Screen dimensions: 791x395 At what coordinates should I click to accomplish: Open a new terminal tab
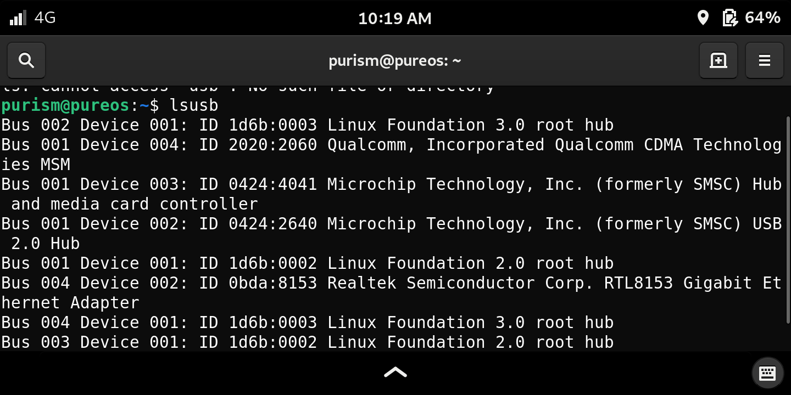click(x=718, y=60)
